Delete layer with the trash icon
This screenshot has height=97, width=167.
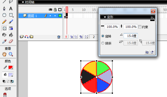pyautogui.click(x=59, y=37)
